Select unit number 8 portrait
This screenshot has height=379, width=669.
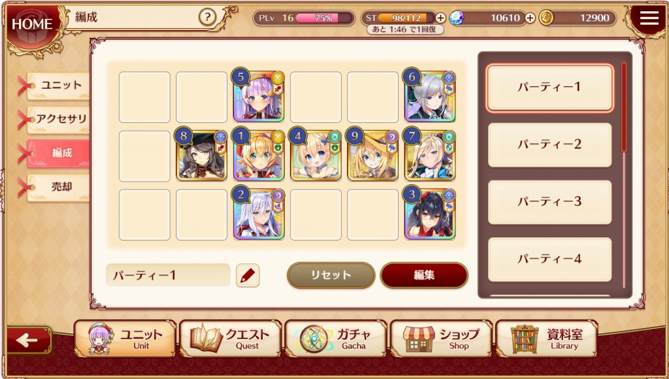point(201,156)
